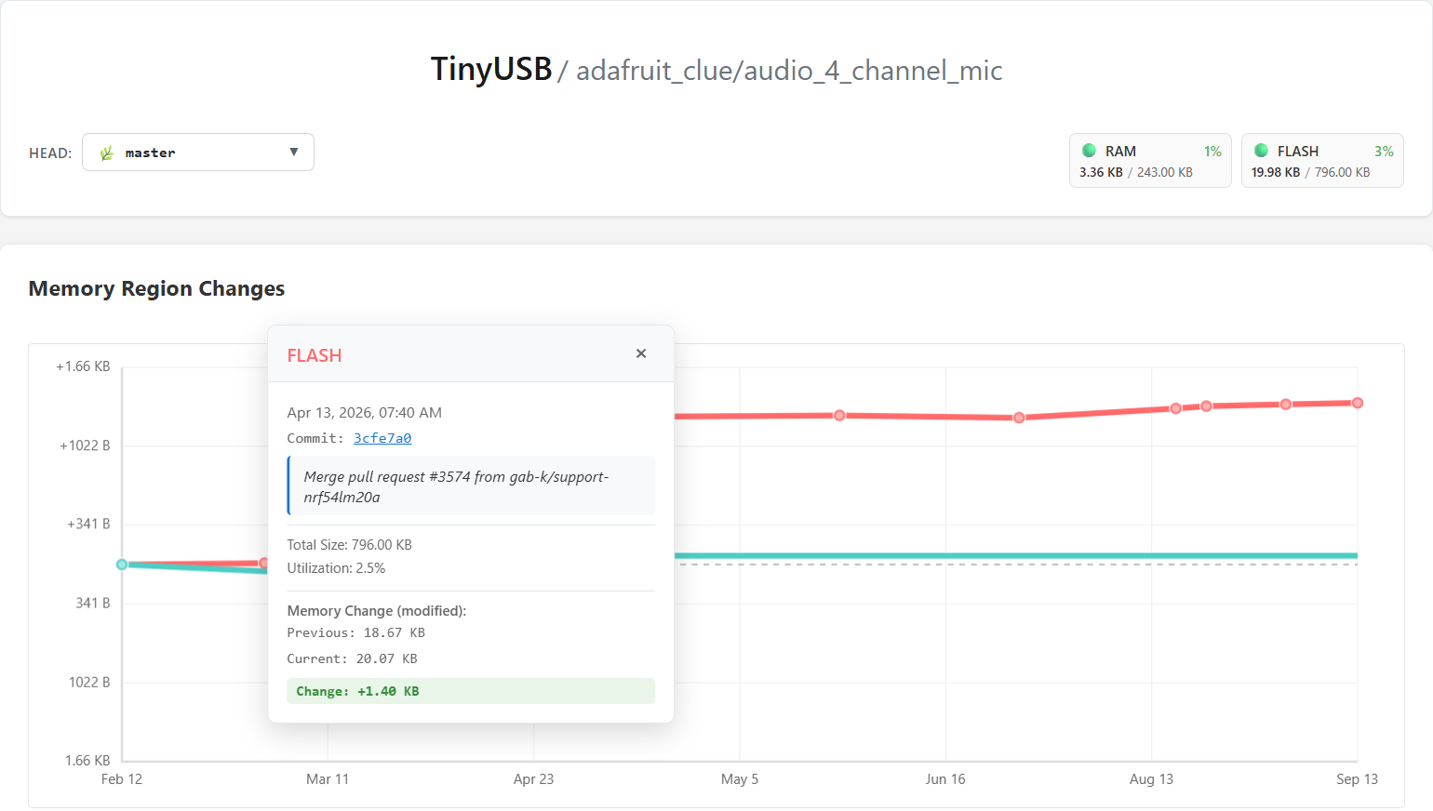This screenshot has height=811, width=1433.
Task: Click the HEAD: label
Action: (x=50, y=153)
